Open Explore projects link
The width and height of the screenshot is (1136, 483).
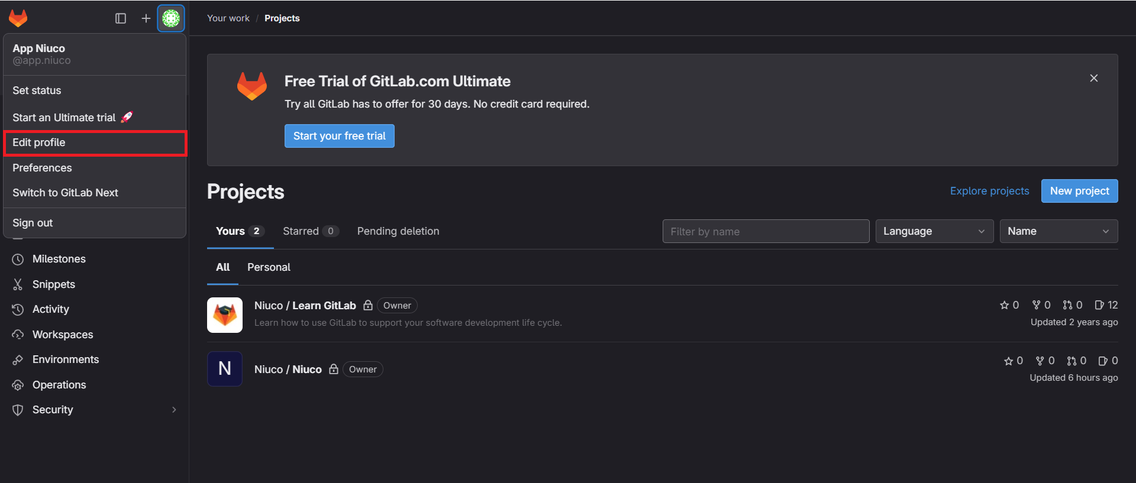(x=989, y=191)
